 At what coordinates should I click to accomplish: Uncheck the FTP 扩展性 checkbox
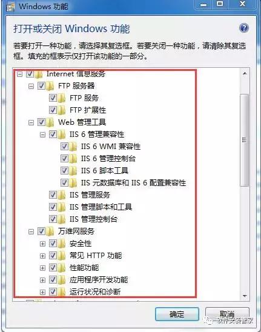(53, 110)
